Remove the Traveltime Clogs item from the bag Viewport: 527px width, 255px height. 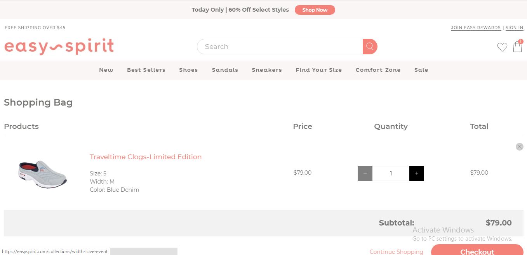click(x=520, y=147)
